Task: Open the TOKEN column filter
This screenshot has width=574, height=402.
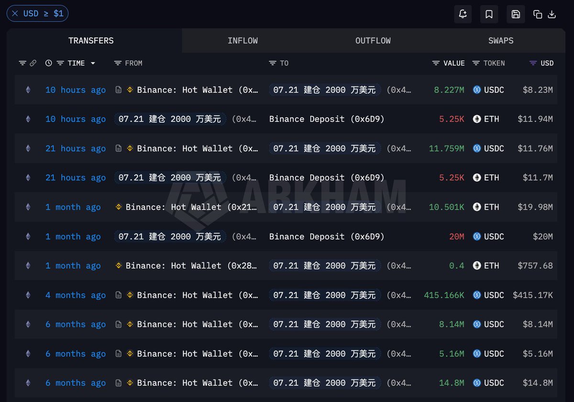Action: coord(476,63)
